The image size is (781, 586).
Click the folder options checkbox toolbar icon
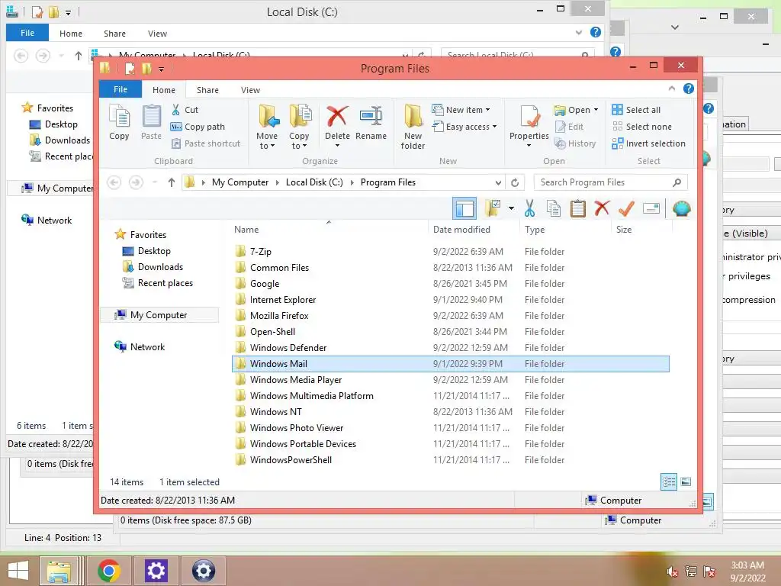click(x=493, y=208)
